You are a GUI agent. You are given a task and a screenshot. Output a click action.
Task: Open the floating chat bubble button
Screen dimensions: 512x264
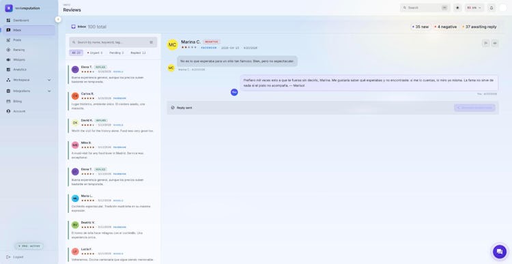[x=499, y=252]
